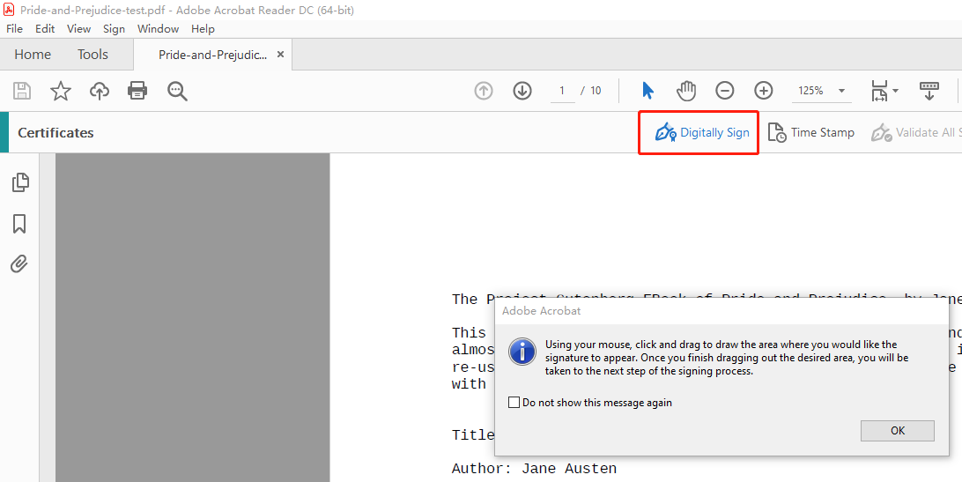Switch to the Home tab

[x=33, y=55]
